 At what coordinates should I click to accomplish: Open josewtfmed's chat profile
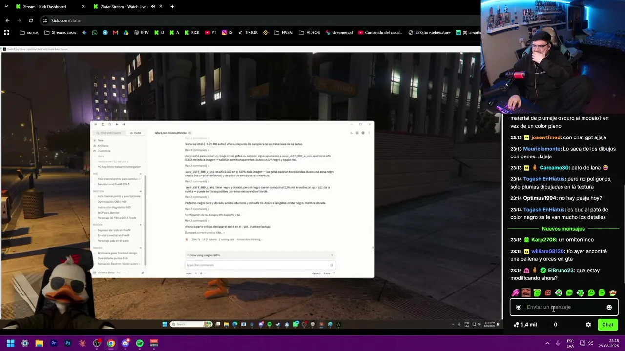click(x=546, y=137)
